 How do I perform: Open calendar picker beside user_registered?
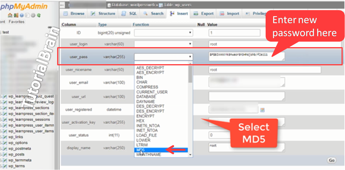(262, 110)
